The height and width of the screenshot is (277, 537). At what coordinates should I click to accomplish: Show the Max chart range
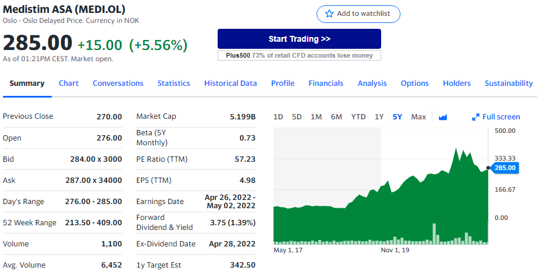coord(418,117)
